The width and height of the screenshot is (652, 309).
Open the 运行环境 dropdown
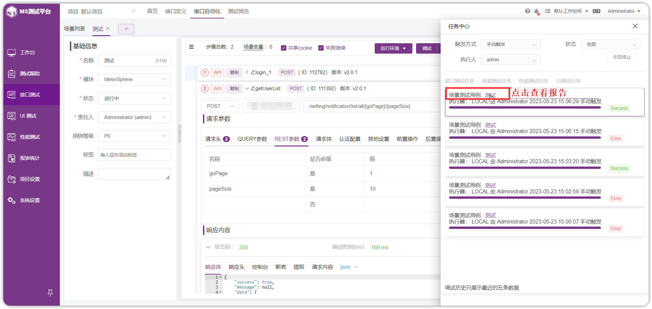click(393, 48)
